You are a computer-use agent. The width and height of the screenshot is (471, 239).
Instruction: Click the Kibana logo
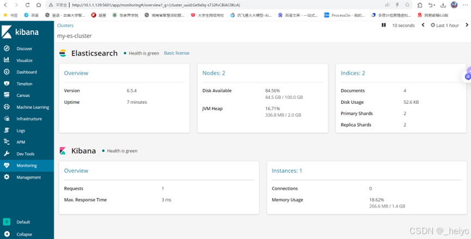(21, 32)
